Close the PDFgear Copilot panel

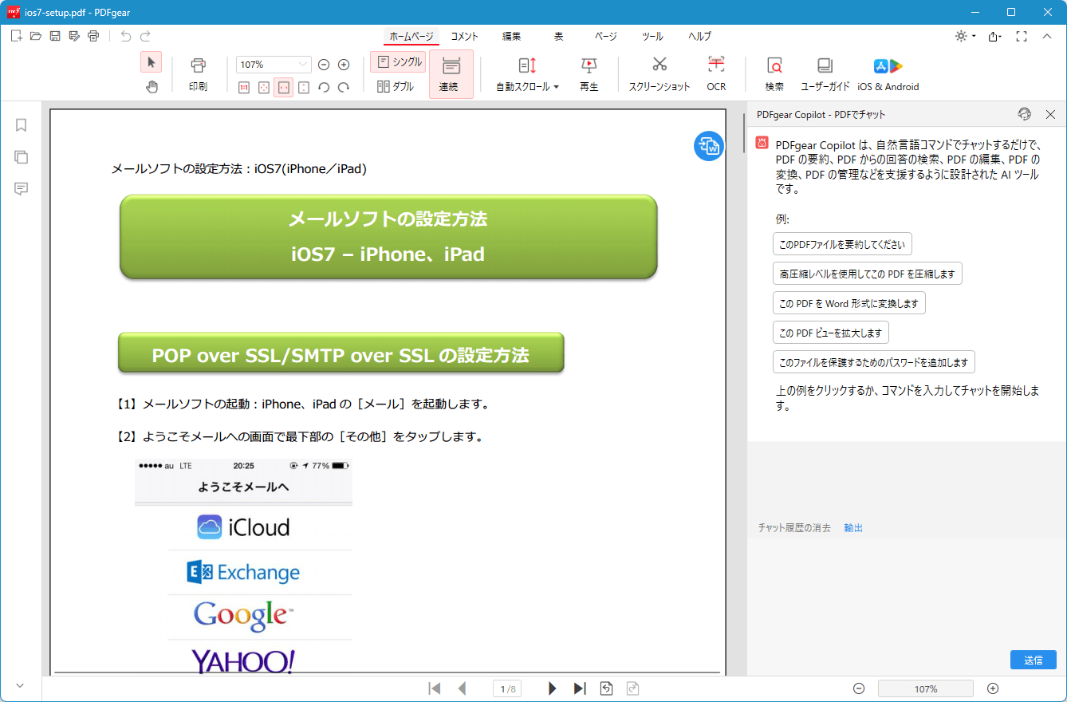[1050, 114]
